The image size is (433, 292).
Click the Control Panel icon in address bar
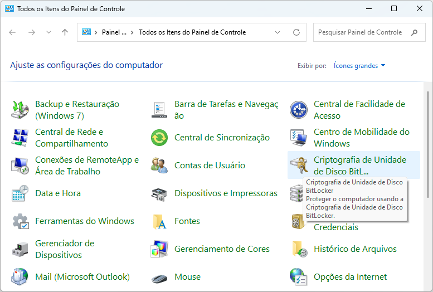(x=86, y=32)
